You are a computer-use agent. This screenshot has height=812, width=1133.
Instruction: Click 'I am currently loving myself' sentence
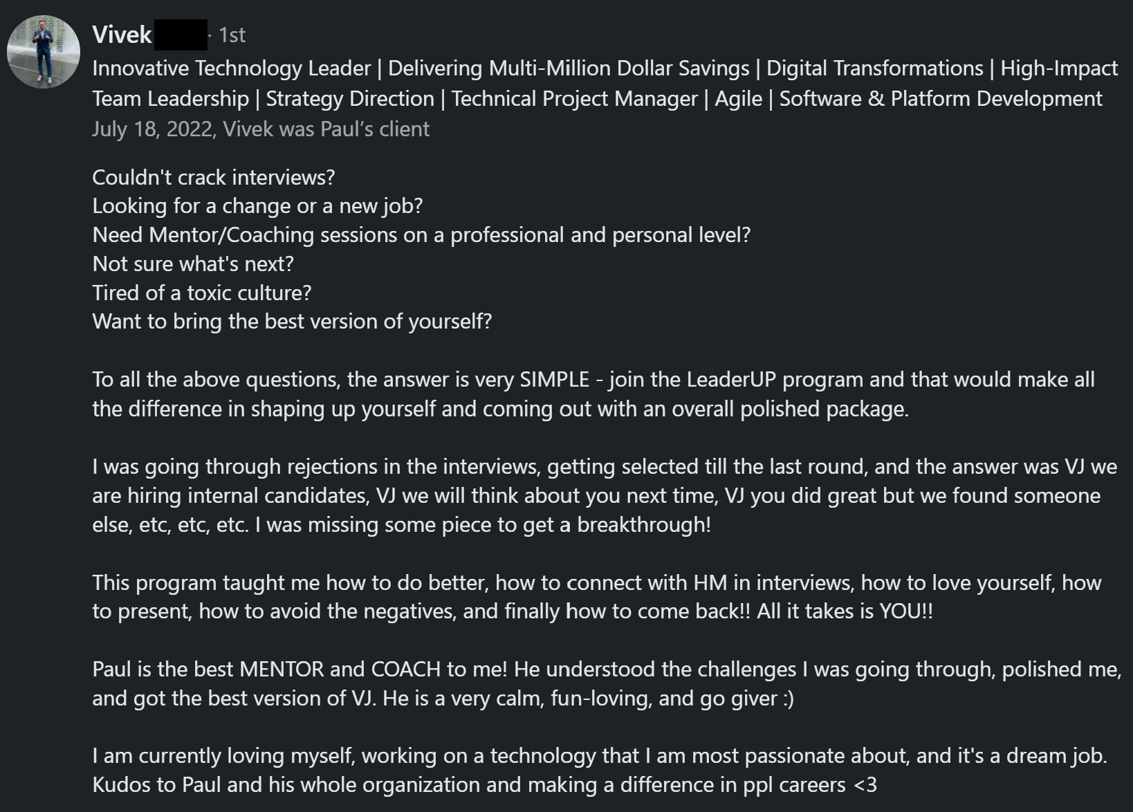[x=600, y=755]
